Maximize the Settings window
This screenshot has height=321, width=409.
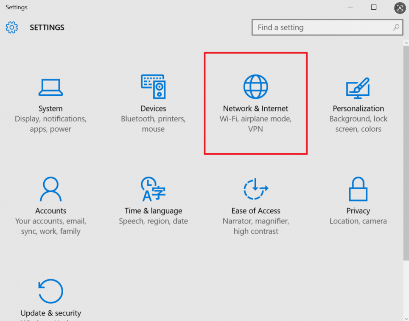point(373,7)
